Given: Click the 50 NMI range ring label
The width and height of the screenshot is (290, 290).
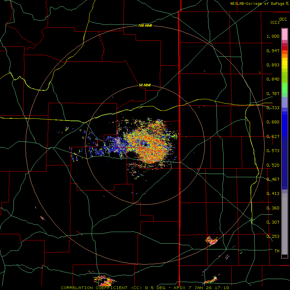Looking at the screenshot, I should [x=145, y=85].
